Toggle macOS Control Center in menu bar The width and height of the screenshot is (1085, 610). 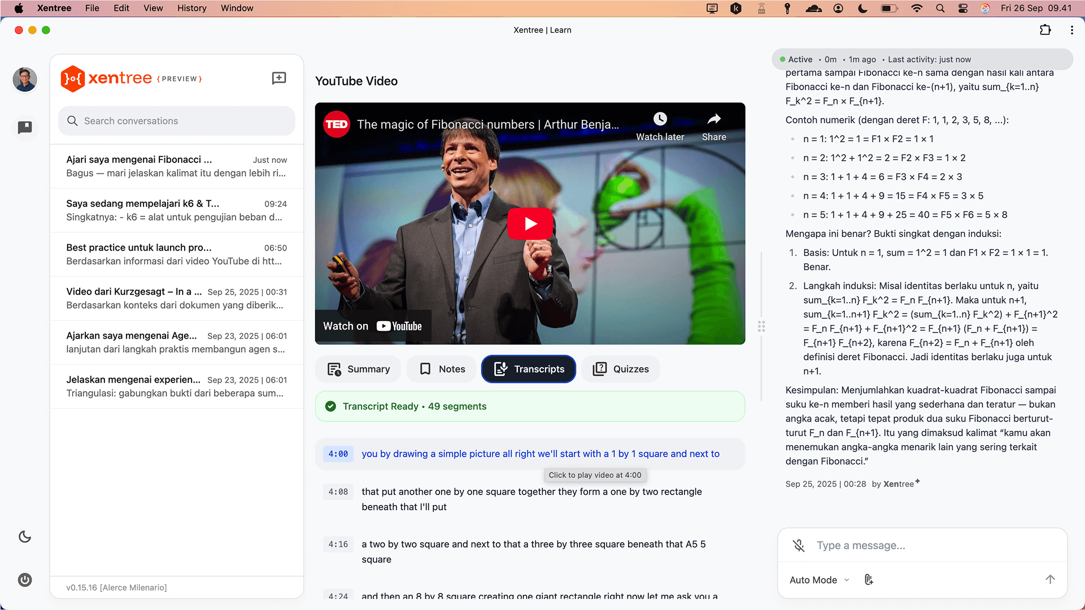coord(963,8)
